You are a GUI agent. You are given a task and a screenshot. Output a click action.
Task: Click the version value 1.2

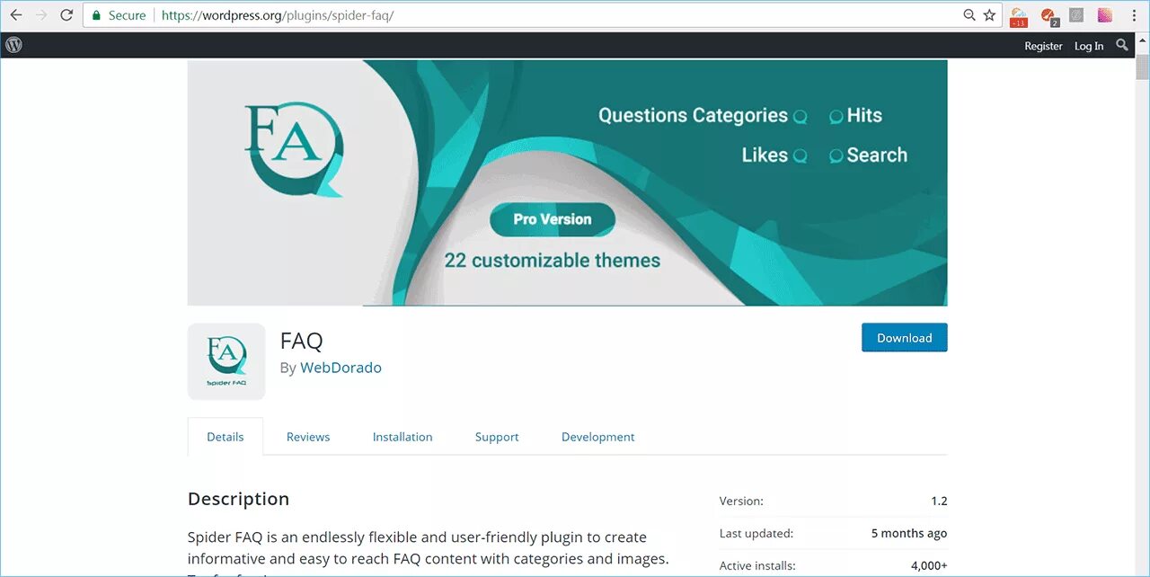point(939,501)
